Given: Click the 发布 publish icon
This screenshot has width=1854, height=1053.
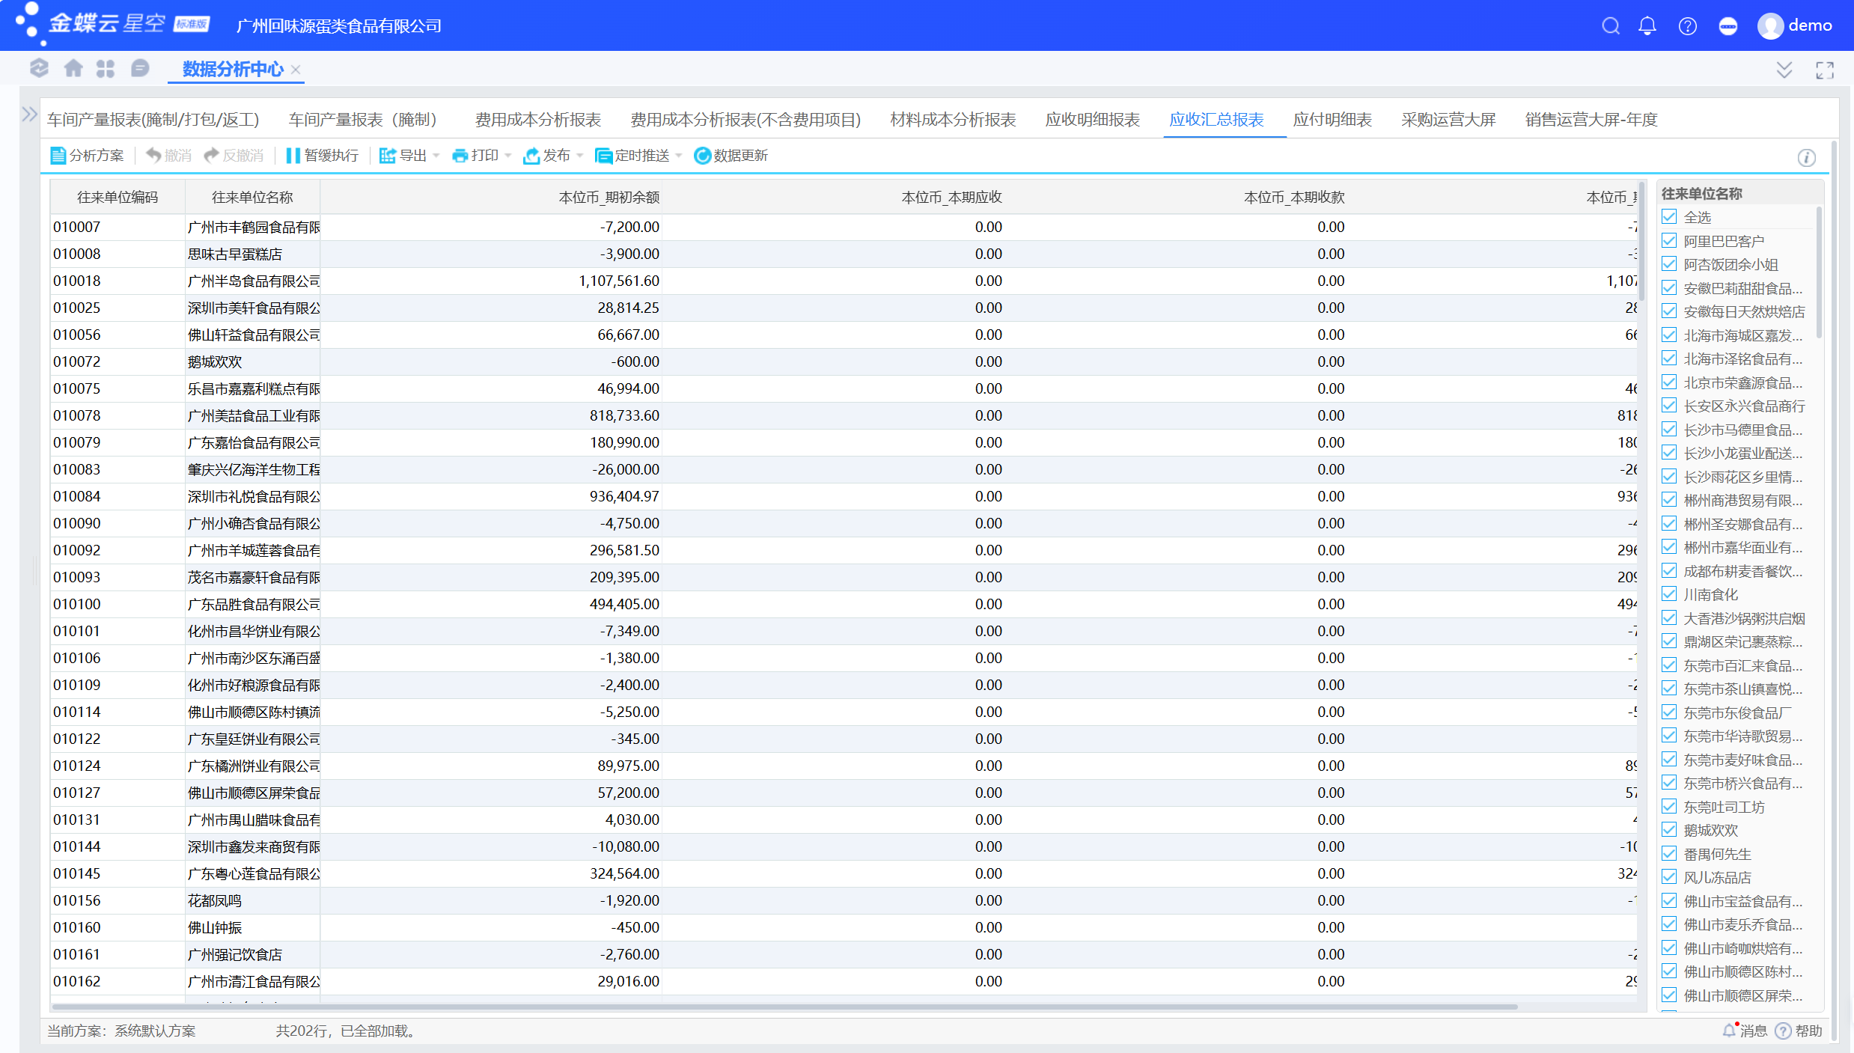Looking at the screenshot, I should (x=531, y=156).
